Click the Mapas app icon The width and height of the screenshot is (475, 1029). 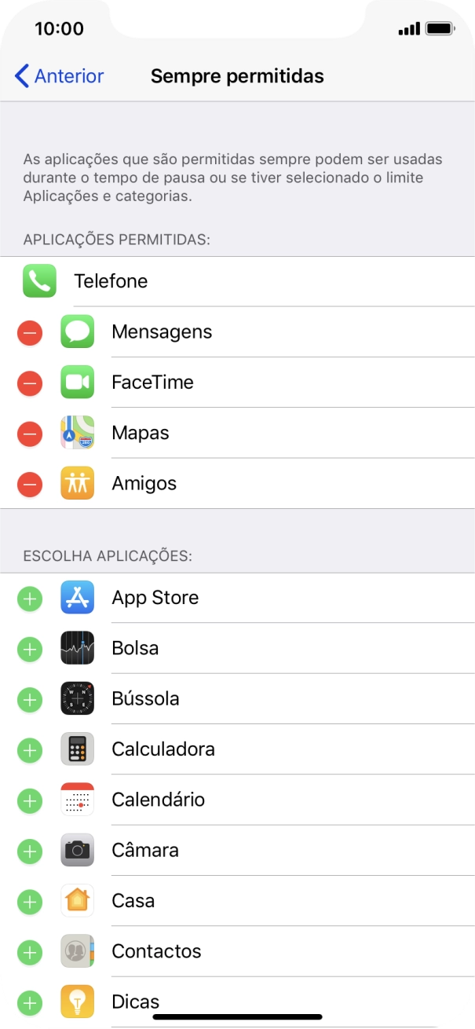pyautogui.click(x=77, y=433)
